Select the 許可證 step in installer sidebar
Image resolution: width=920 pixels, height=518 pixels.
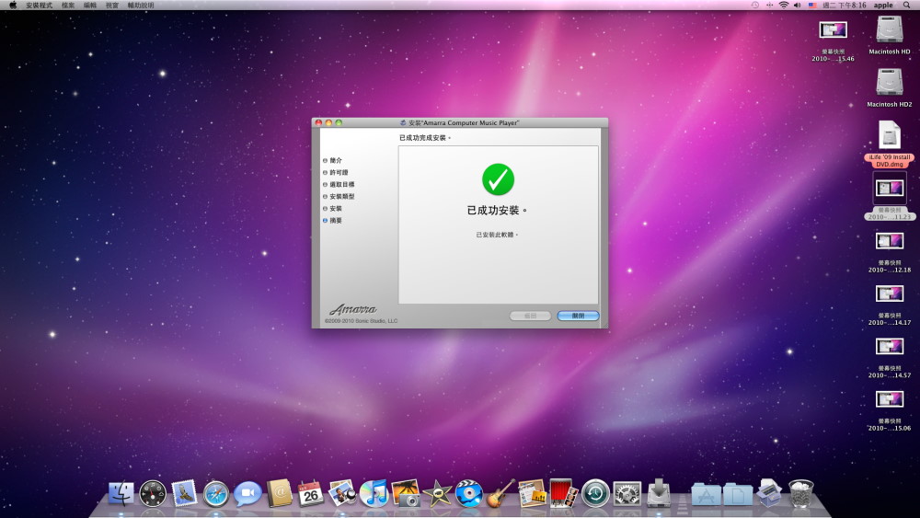tap(339, 172)
